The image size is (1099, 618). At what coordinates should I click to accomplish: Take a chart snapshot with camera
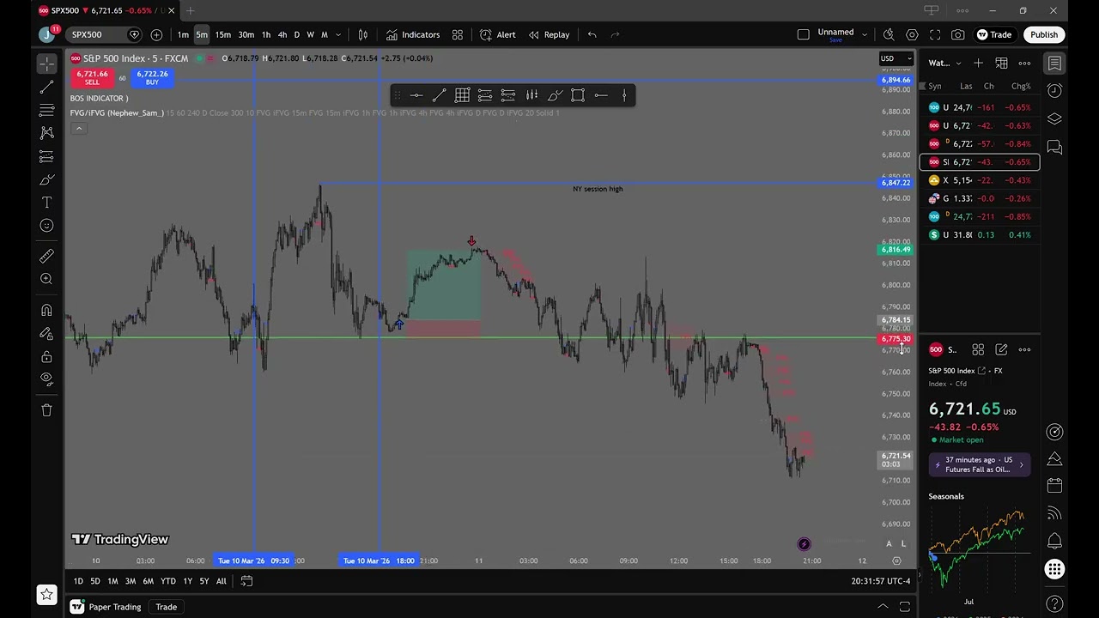[958, 35]
